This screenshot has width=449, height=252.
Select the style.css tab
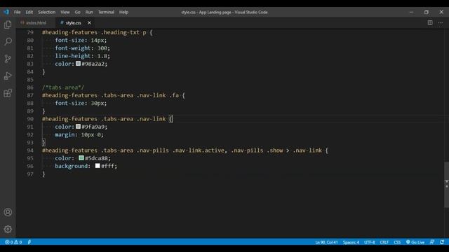[73, 23]
